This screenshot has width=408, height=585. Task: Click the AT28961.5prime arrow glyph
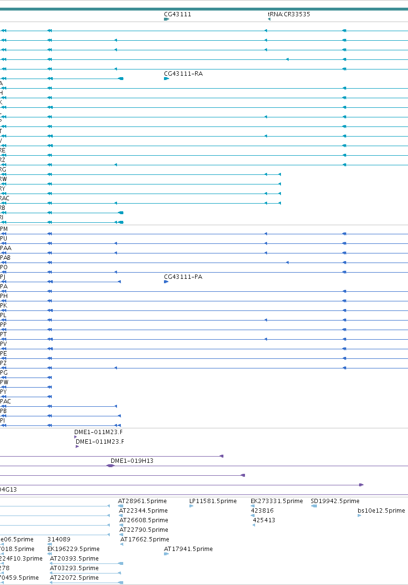tap(121, 506)
